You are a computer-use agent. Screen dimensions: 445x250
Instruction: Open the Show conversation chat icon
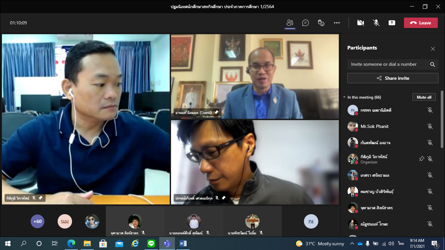305,23
